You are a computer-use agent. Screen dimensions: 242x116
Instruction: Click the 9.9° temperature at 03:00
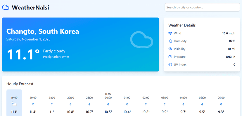165,112
